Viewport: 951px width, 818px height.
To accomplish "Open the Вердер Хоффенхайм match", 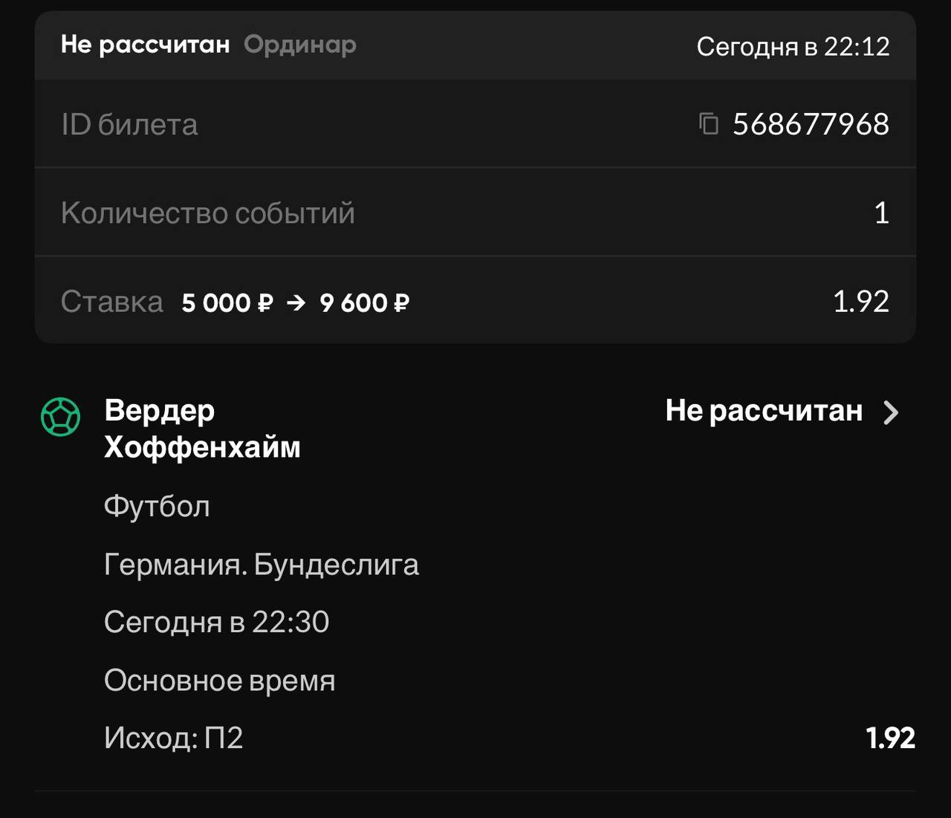I will point(202,429).
